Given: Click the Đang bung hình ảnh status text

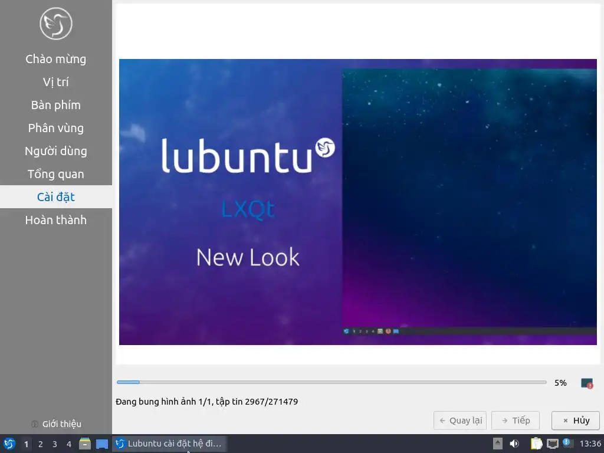Looking at the screenshot, I should coord(206,402).
